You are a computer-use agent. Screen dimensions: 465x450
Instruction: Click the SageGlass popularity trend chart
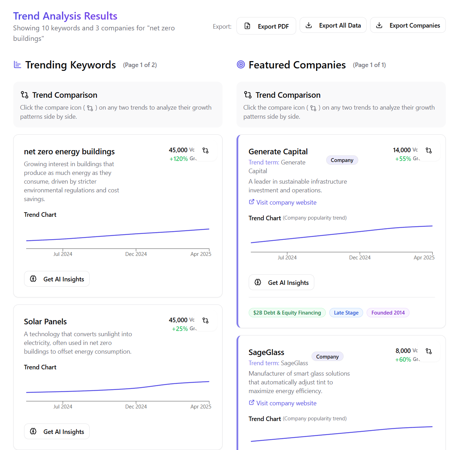click(342, 435)
